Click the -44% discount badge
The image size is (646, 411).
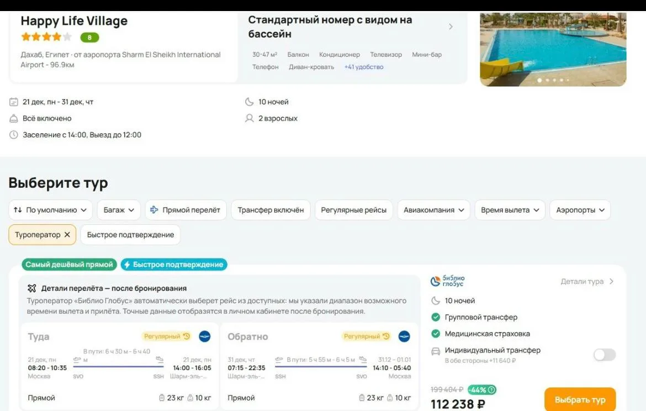(x=481, y=389)
